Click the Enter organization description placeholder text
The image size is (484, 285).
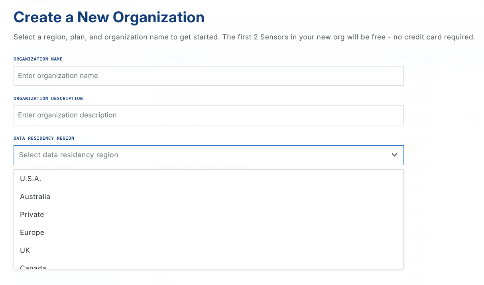click(x=67, y=115)
